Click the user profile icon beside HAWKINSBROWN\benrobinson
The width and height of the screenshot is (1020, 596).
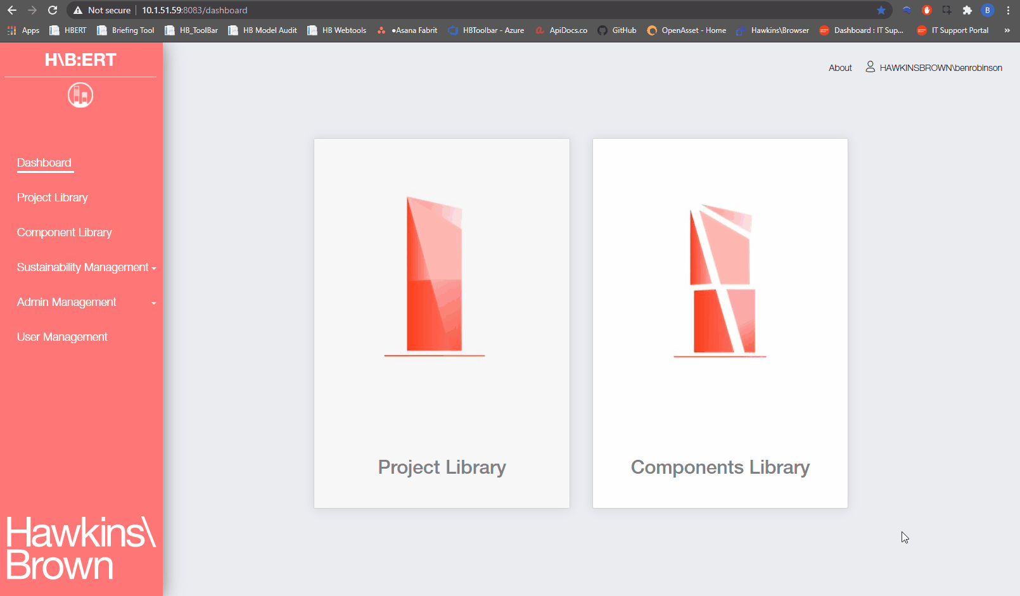[870, 67]
